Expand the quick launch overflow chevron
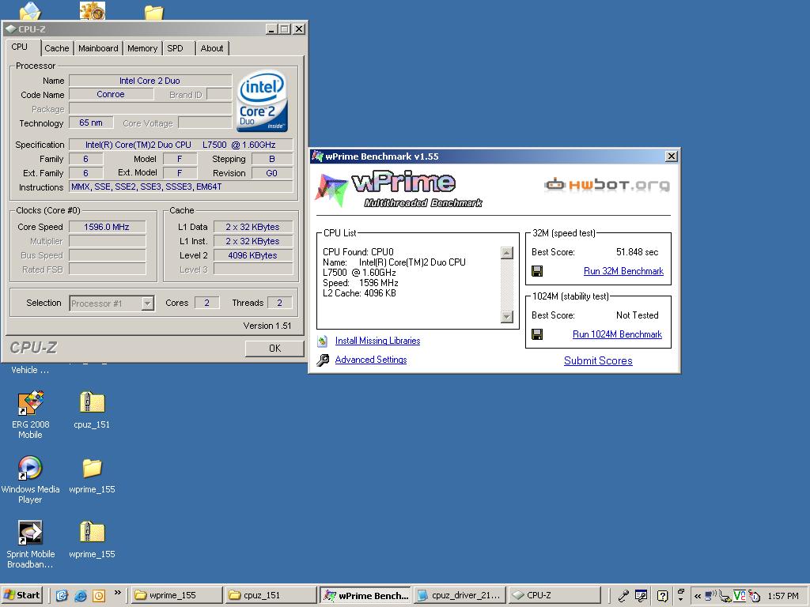810x607 pixels. coord(117,593)
